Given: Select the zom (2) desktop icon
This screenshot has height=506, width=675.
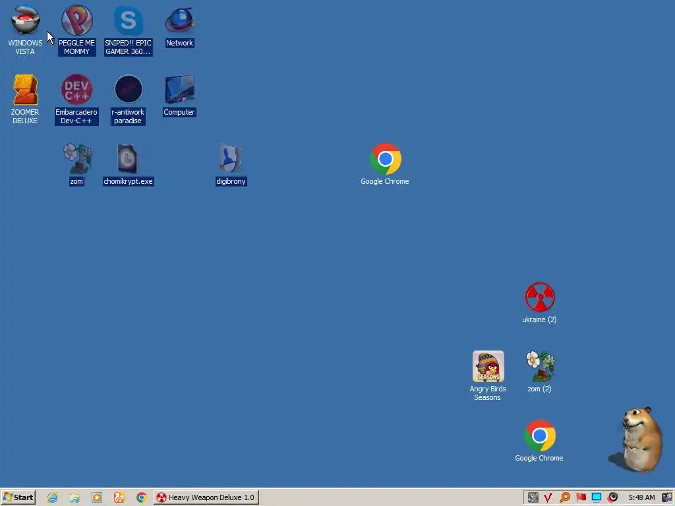Looking at the screenshot, I should click(539, 372).
